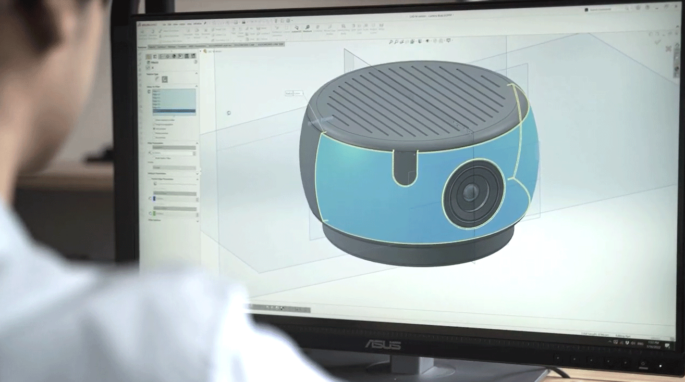Open the Sketch ribbon tab
The image size is (685, 382).
pos(153,47)
